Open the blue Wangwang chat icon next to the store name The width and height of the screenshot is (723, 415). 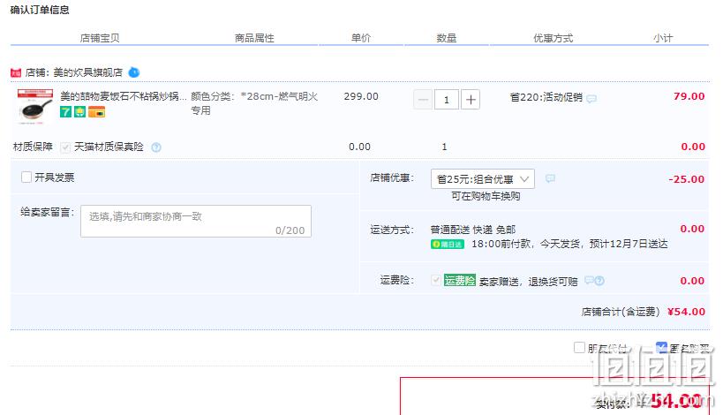point(133,72)
